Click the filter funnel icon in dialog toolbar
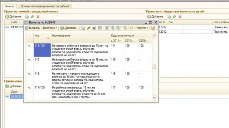This screenshot has height=128, width=229. click(x=112, y=28)
